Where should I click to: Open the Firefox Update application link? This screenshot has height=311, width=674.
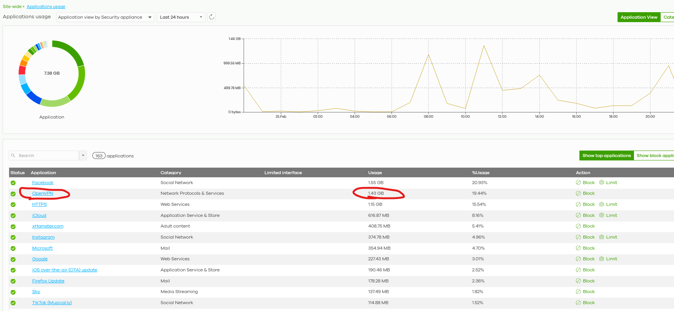pos(48,281)
